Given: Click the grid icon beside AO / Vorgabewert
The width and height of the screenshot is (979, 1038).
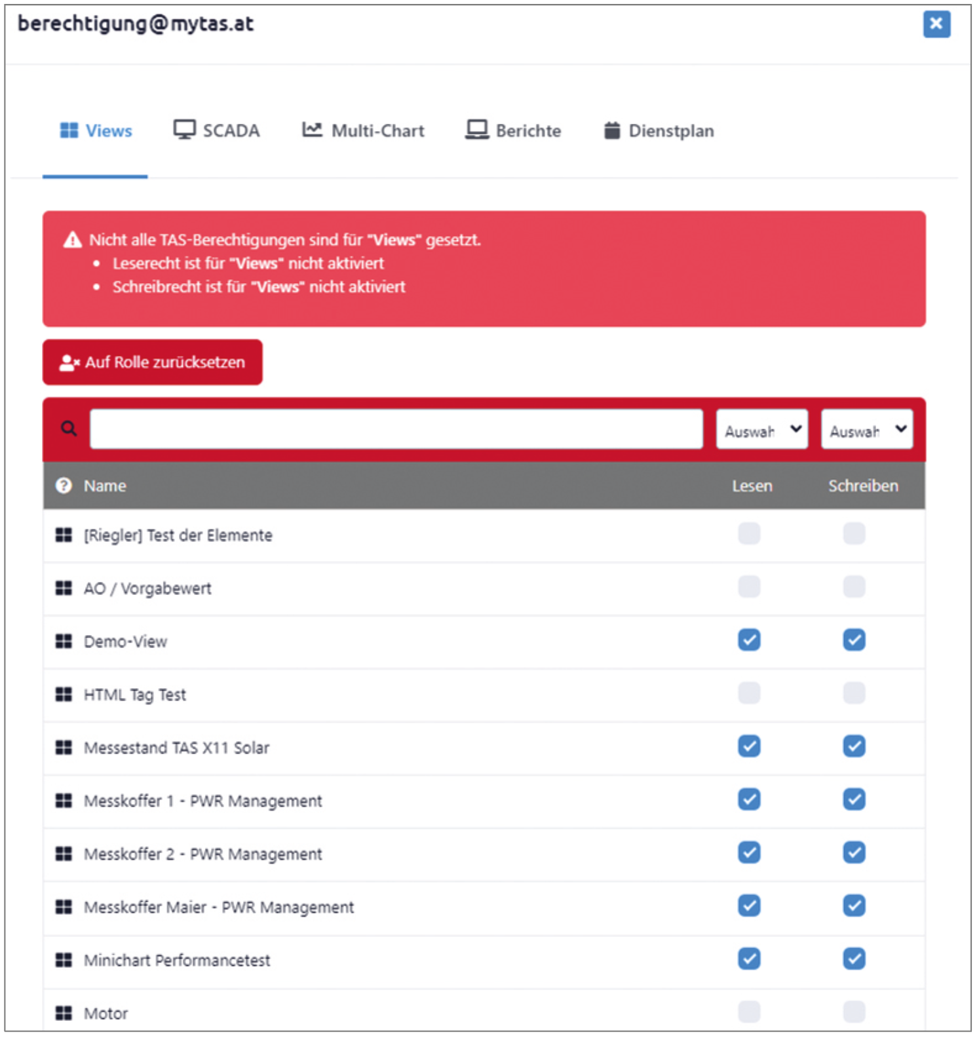Looking at the screenshot, I should (x=64, y=588).
